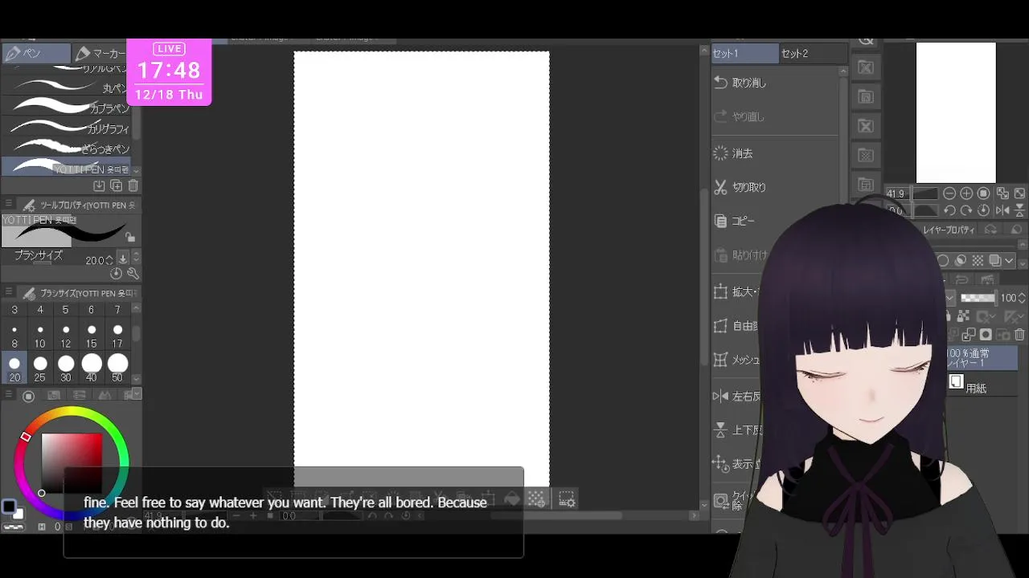Screen dimensions: 1029x578
Task: Step the brush size value up or down
Action: (109, 260)
